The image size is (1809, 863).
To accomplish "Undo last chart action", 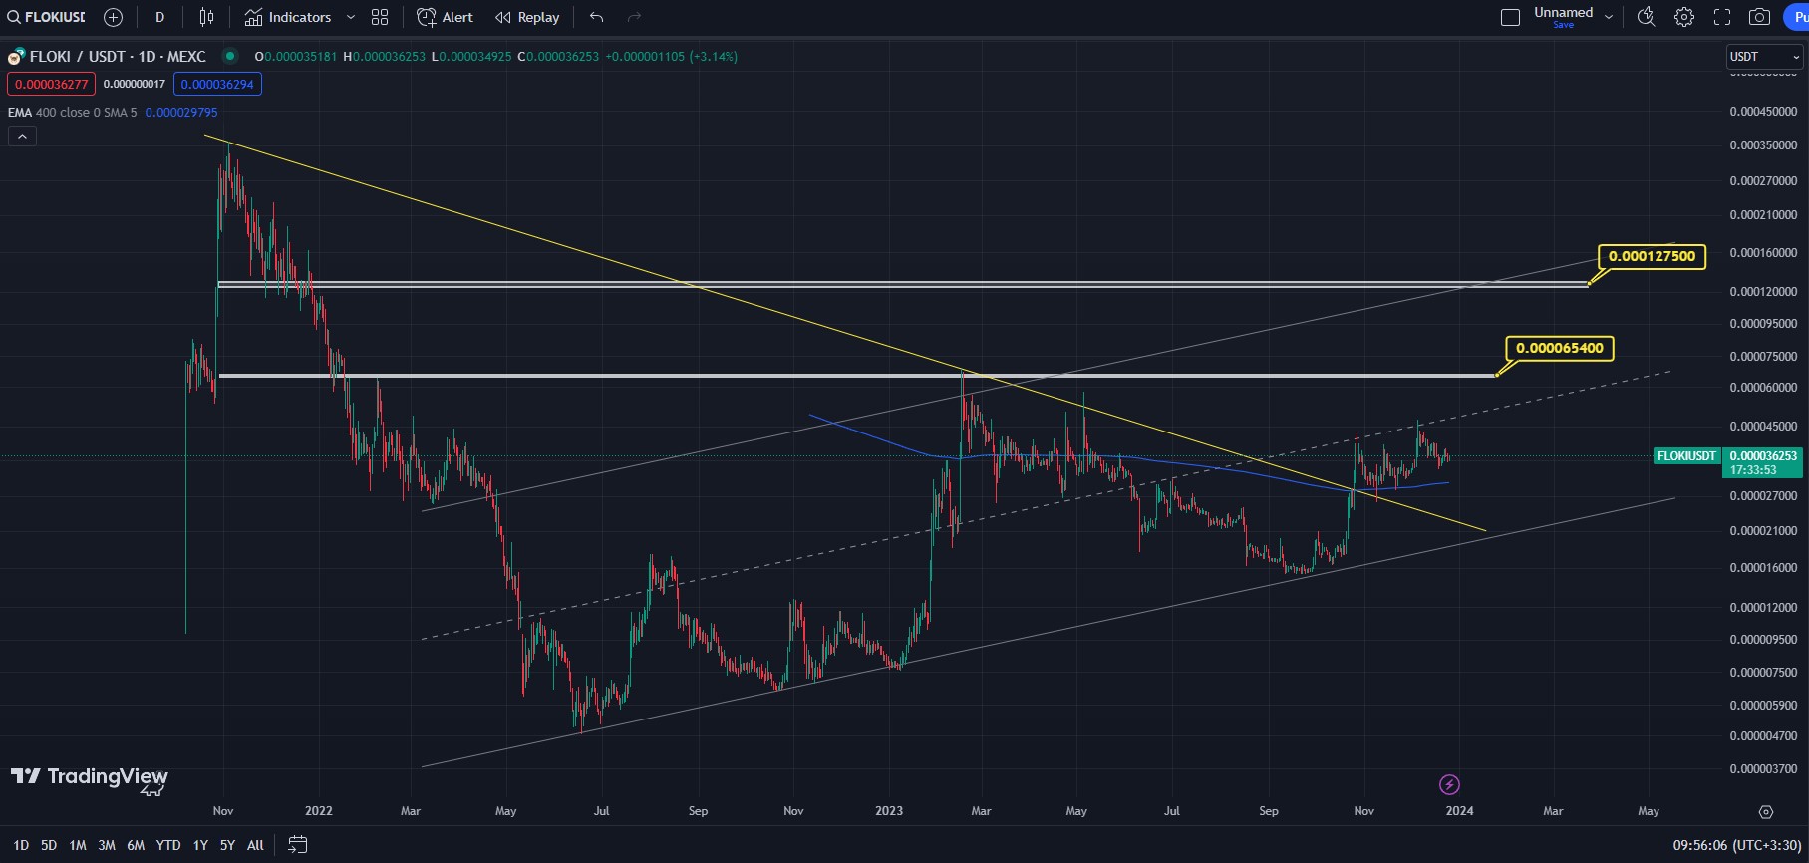I will point(596,17).
